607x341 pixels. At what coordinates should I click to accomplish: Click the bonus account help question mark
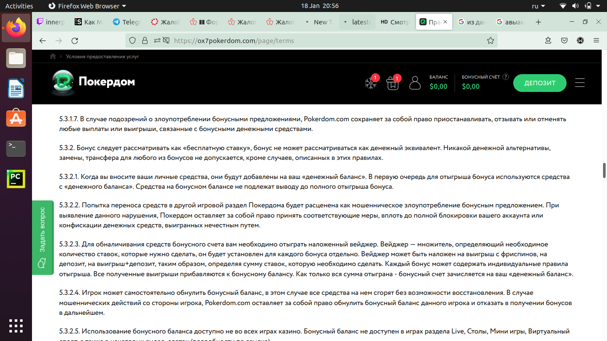(x=506, y=77)
